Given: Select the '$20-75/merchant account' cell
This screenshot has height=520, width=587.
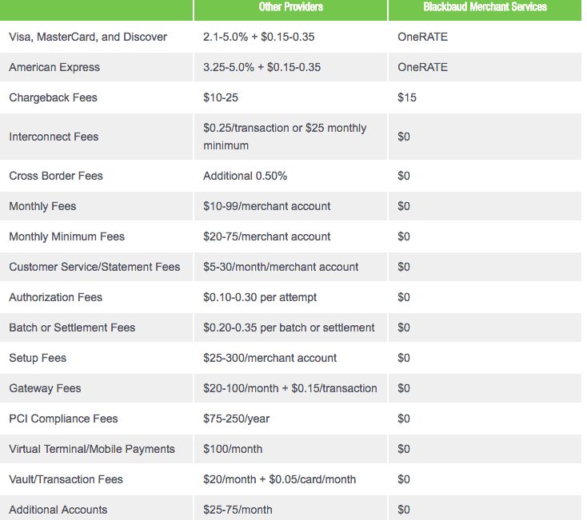Looking at the screenshot, I should tap(266, 236).
